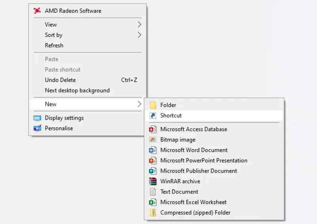Create new Compressed (zipped) Folder
Screen dimensions: 317x224
(214, 213)
